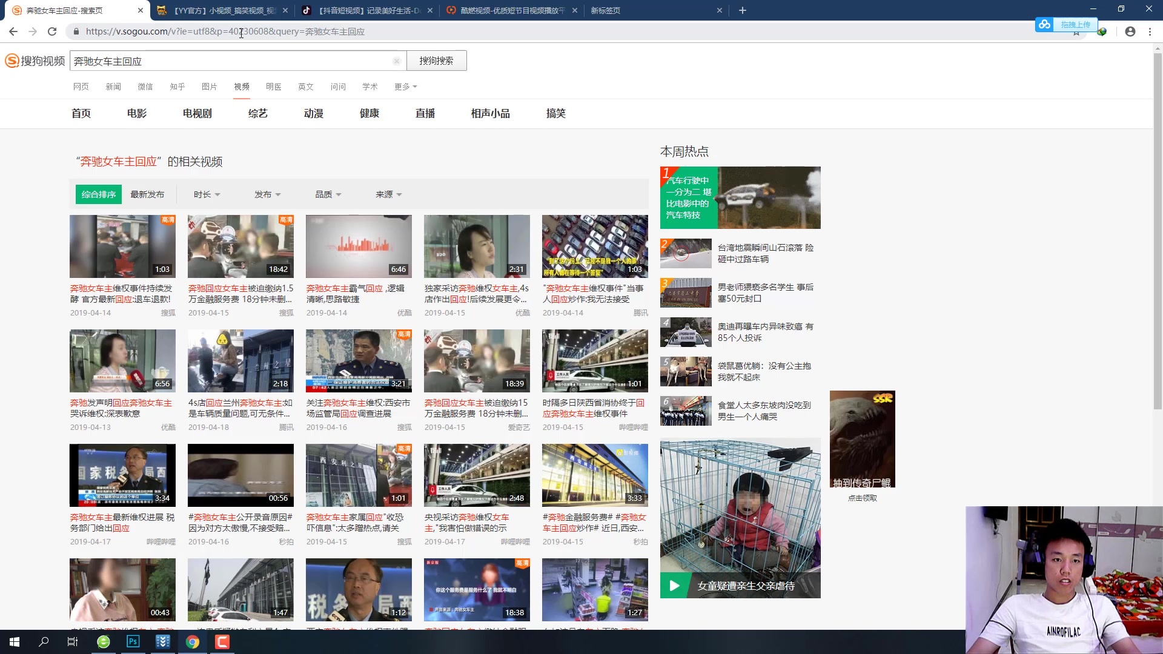This screenshot has width=1163, height=654.
Task: Click the browser address bar URL
Action: [x=225, y=31]
